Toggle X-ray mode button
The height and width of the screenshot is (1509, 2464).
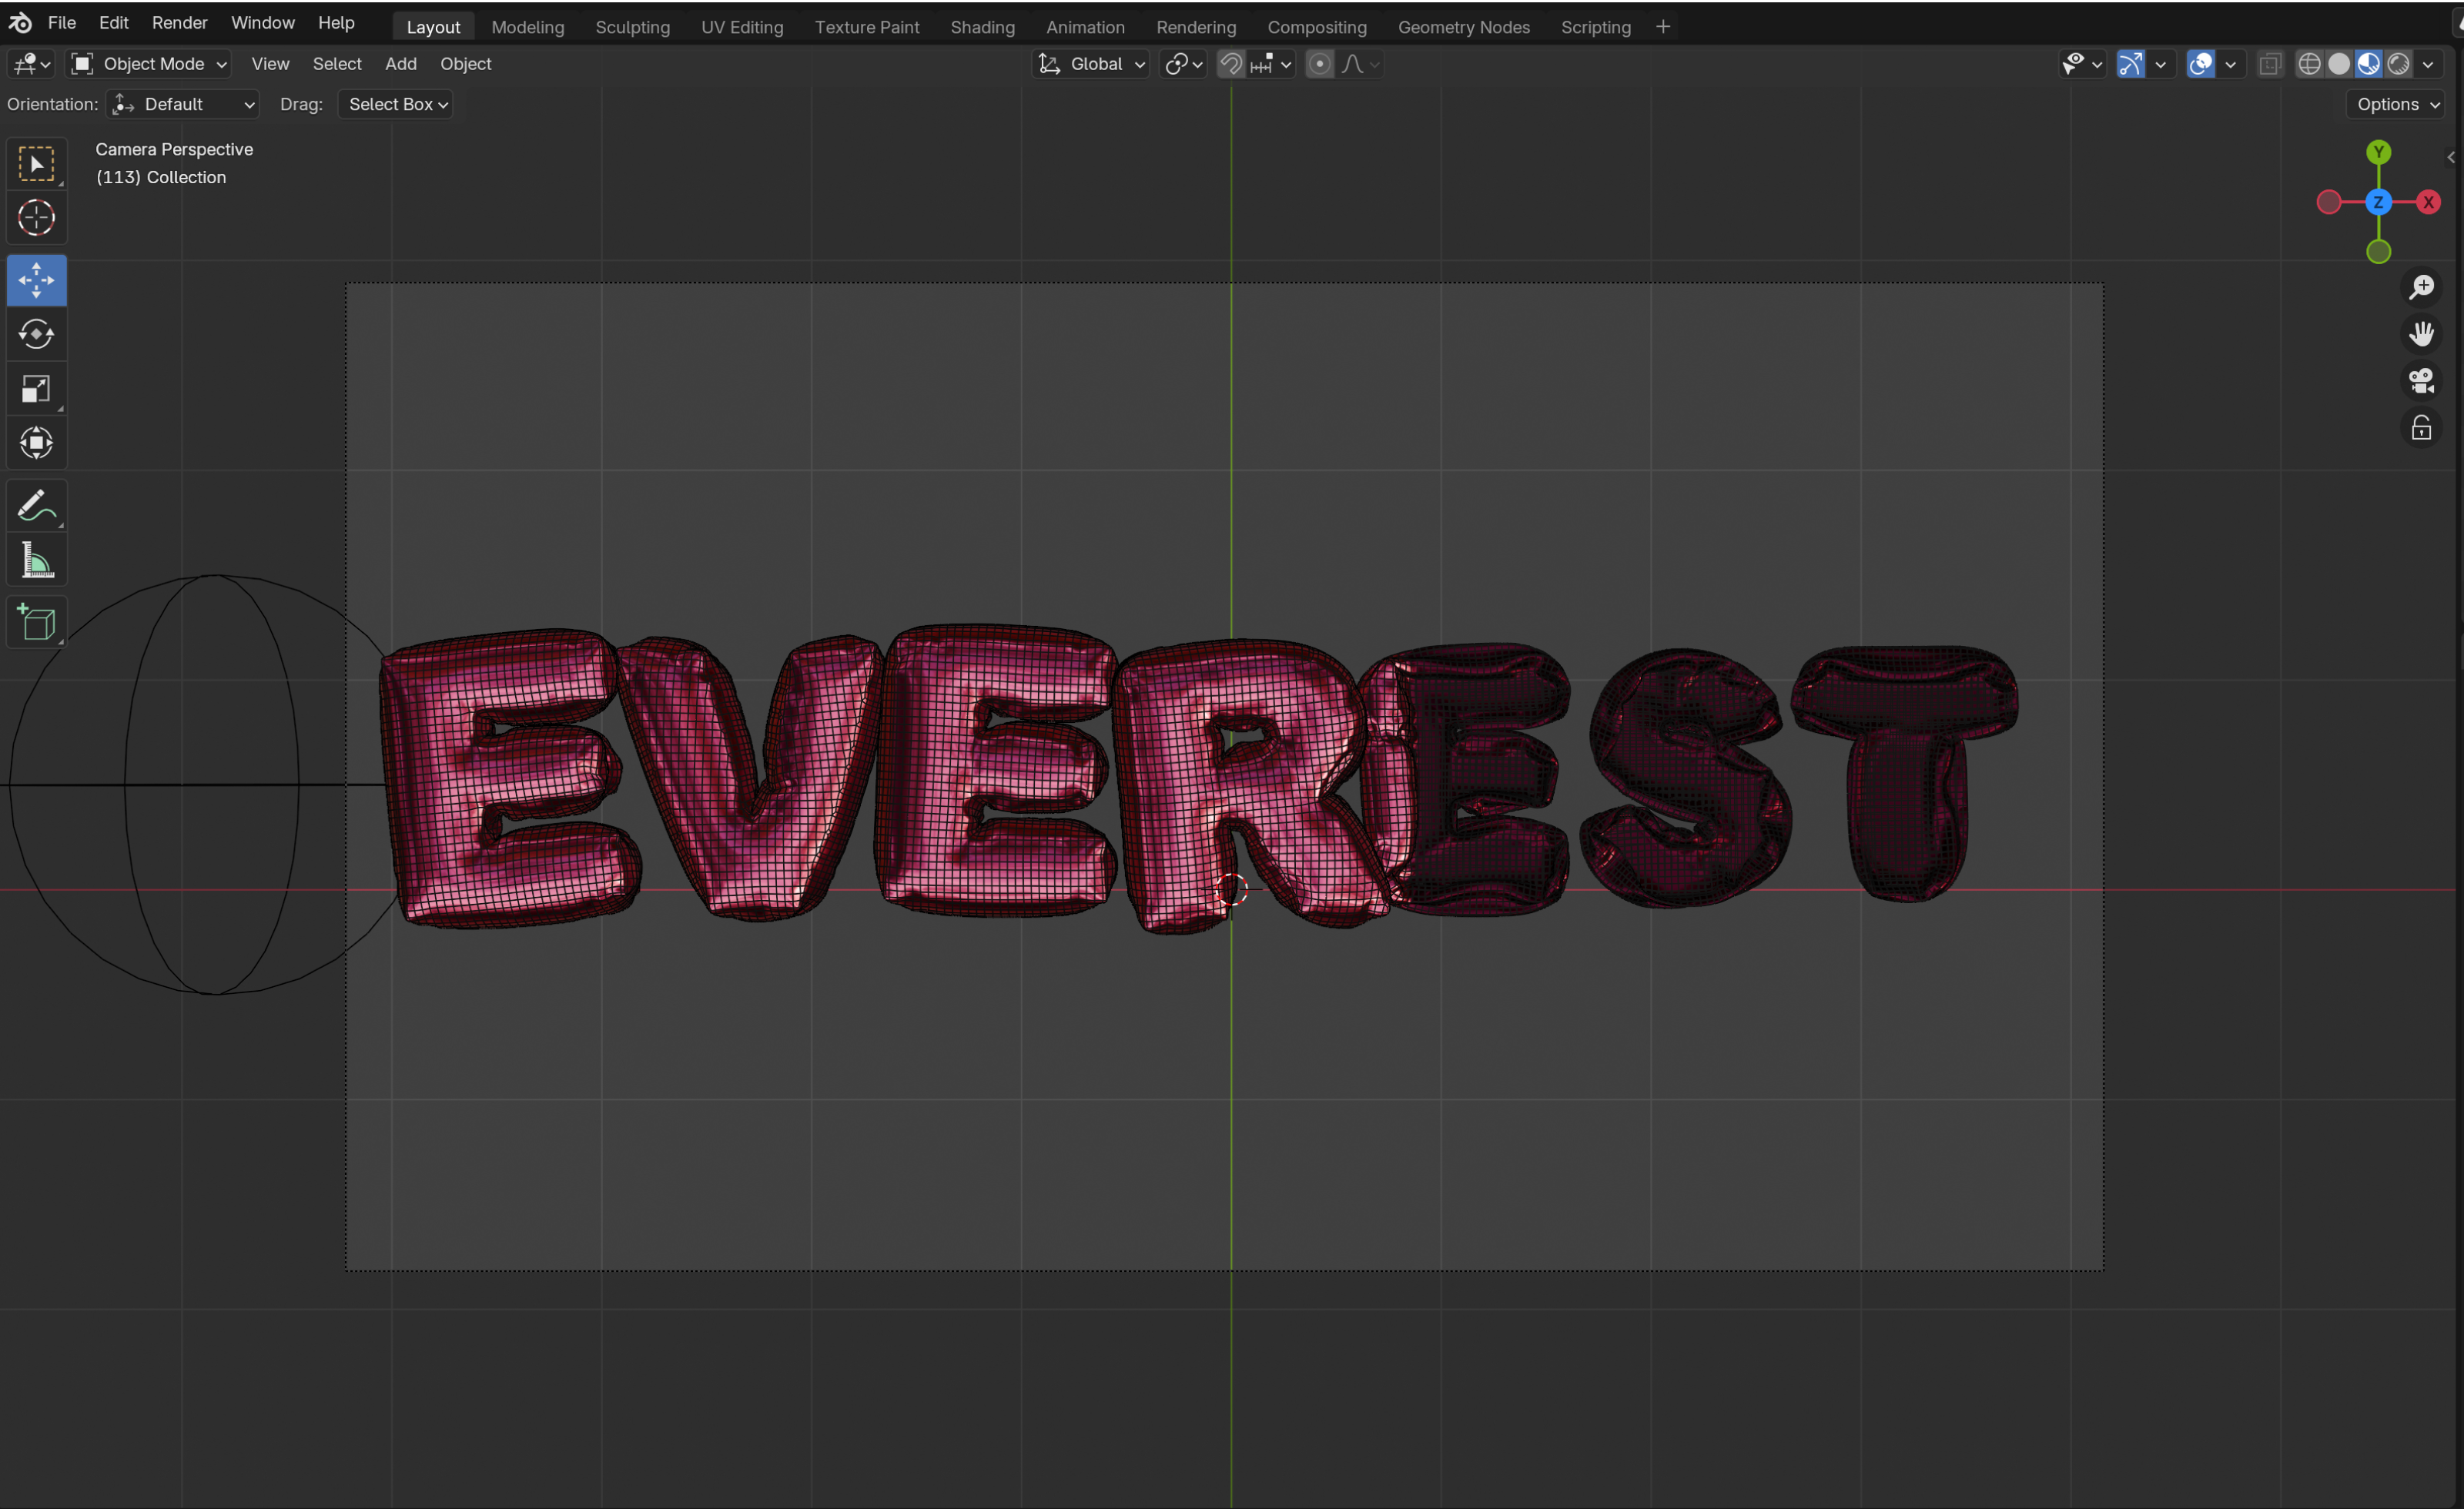pos(2270,64)
